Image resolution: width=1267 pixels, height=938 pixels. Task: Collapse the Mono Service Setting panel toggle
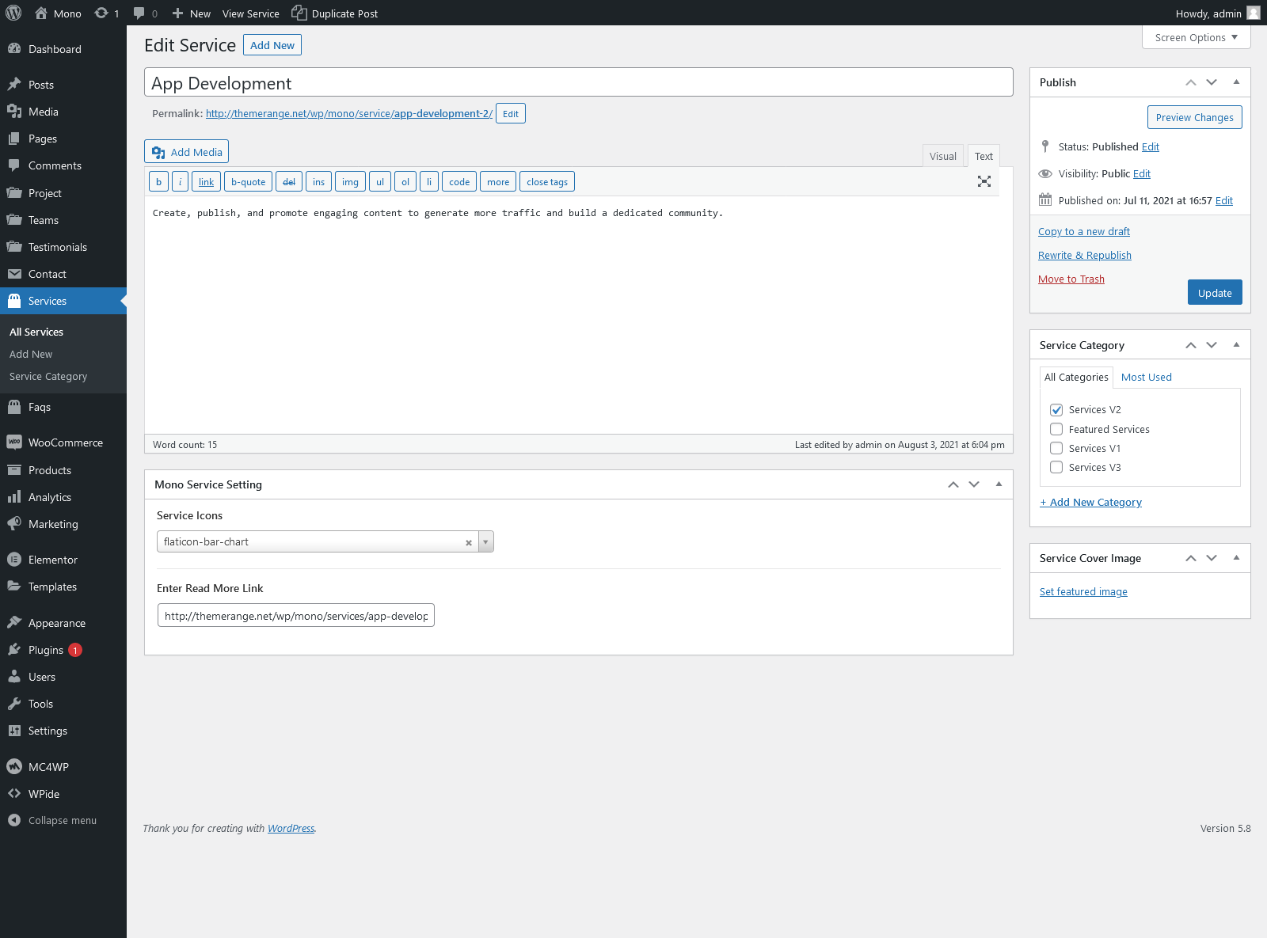pos(999,484)
